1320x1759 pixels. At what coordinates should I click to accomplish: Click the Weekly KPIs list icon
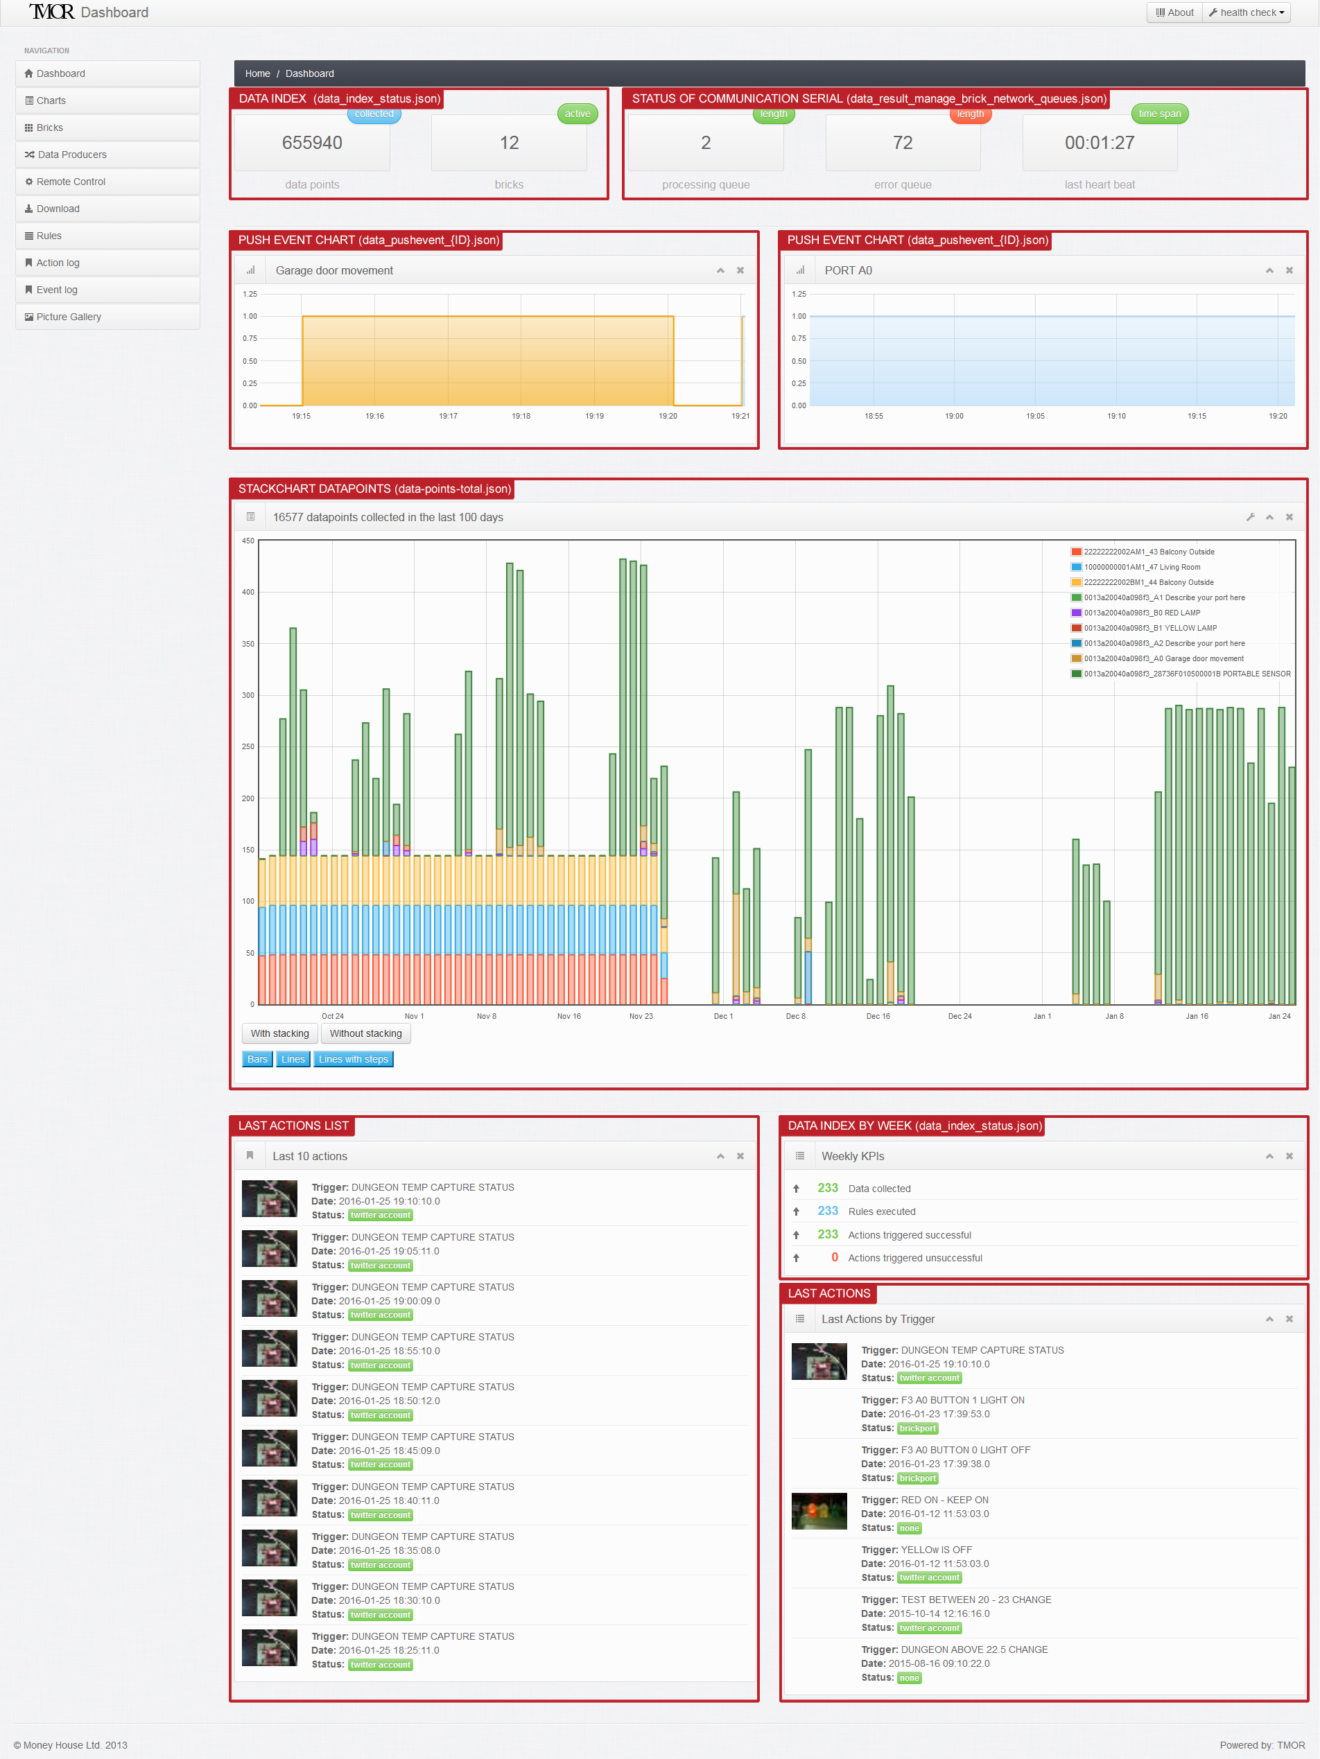tap(799, 1155)
